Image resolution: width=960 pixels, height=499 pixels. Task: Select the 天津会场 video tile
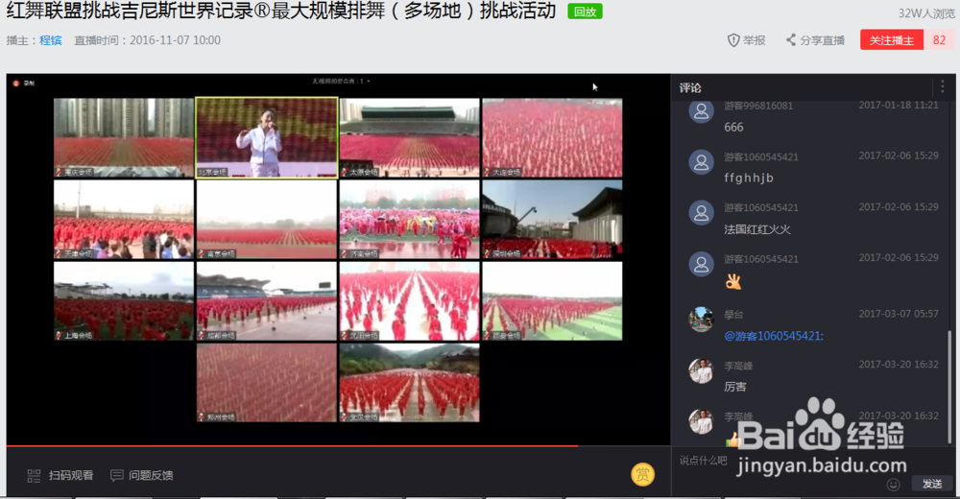(x=124, y=219)
